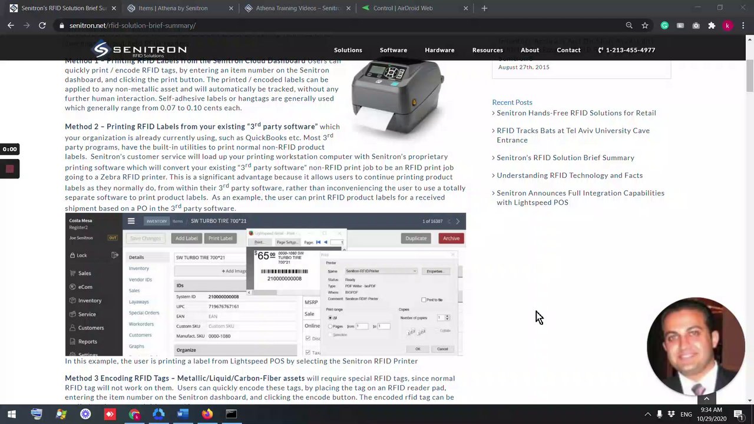Click the Method 2 heading text
The height and width of the screenshot is (424, 754).
191,126
